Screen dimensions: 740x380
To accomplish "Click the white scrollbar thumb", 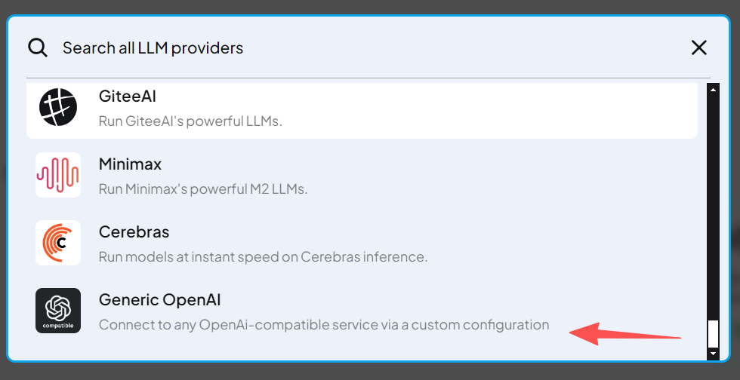I will pos(713,334).
